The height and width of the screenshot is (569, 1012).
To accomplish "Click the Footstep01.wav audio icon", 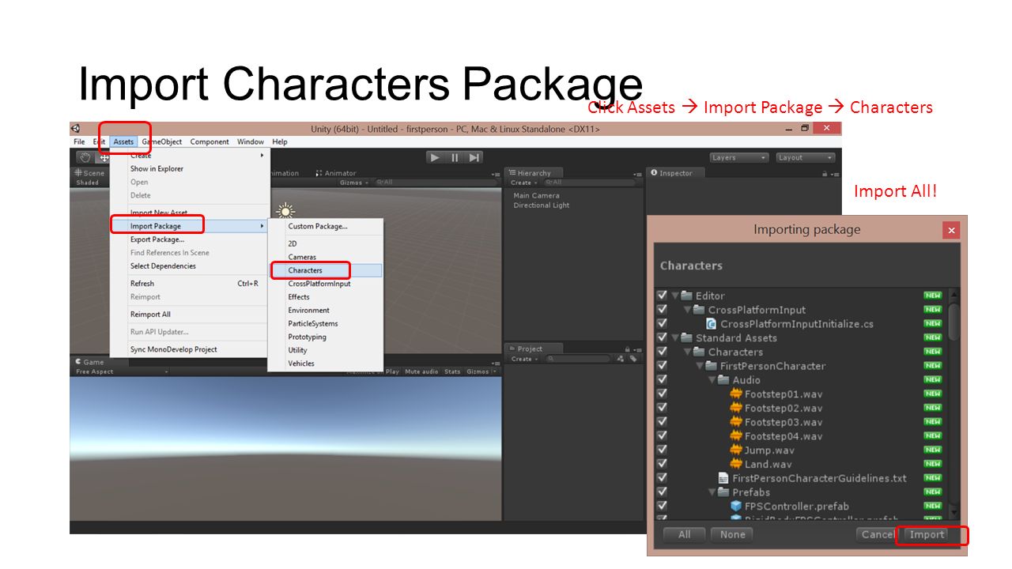I will 736,394.
